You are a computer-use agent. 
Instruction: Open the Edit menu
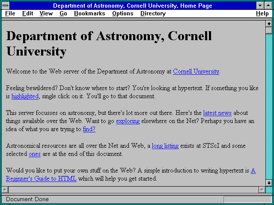coord(27,13)
